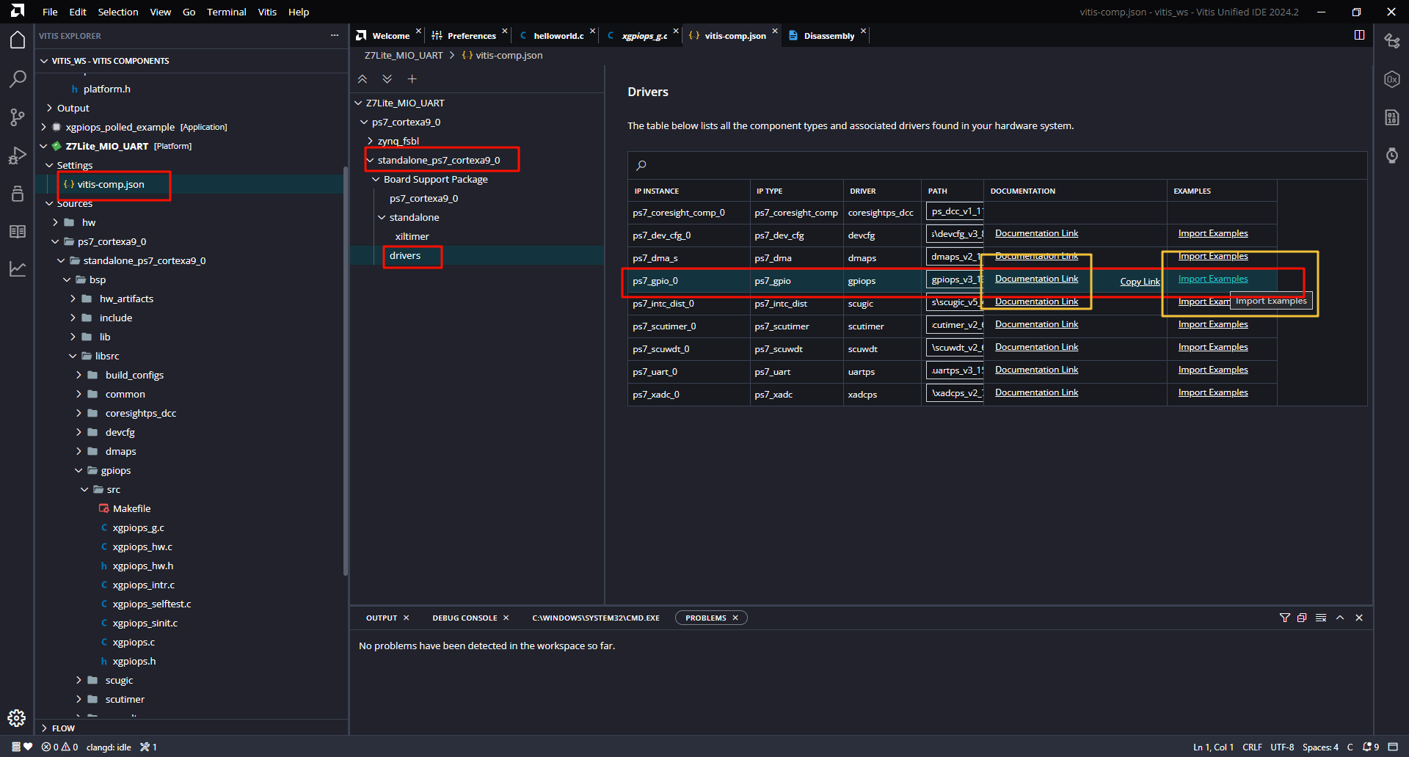Click Import Examples for ps7_uart_0

tap(1212, 370)
